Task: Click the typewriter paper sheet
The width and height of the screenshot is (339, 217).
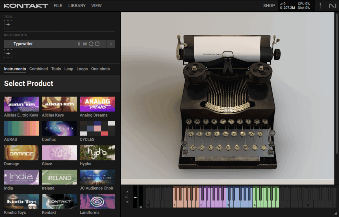Action: 227,49
